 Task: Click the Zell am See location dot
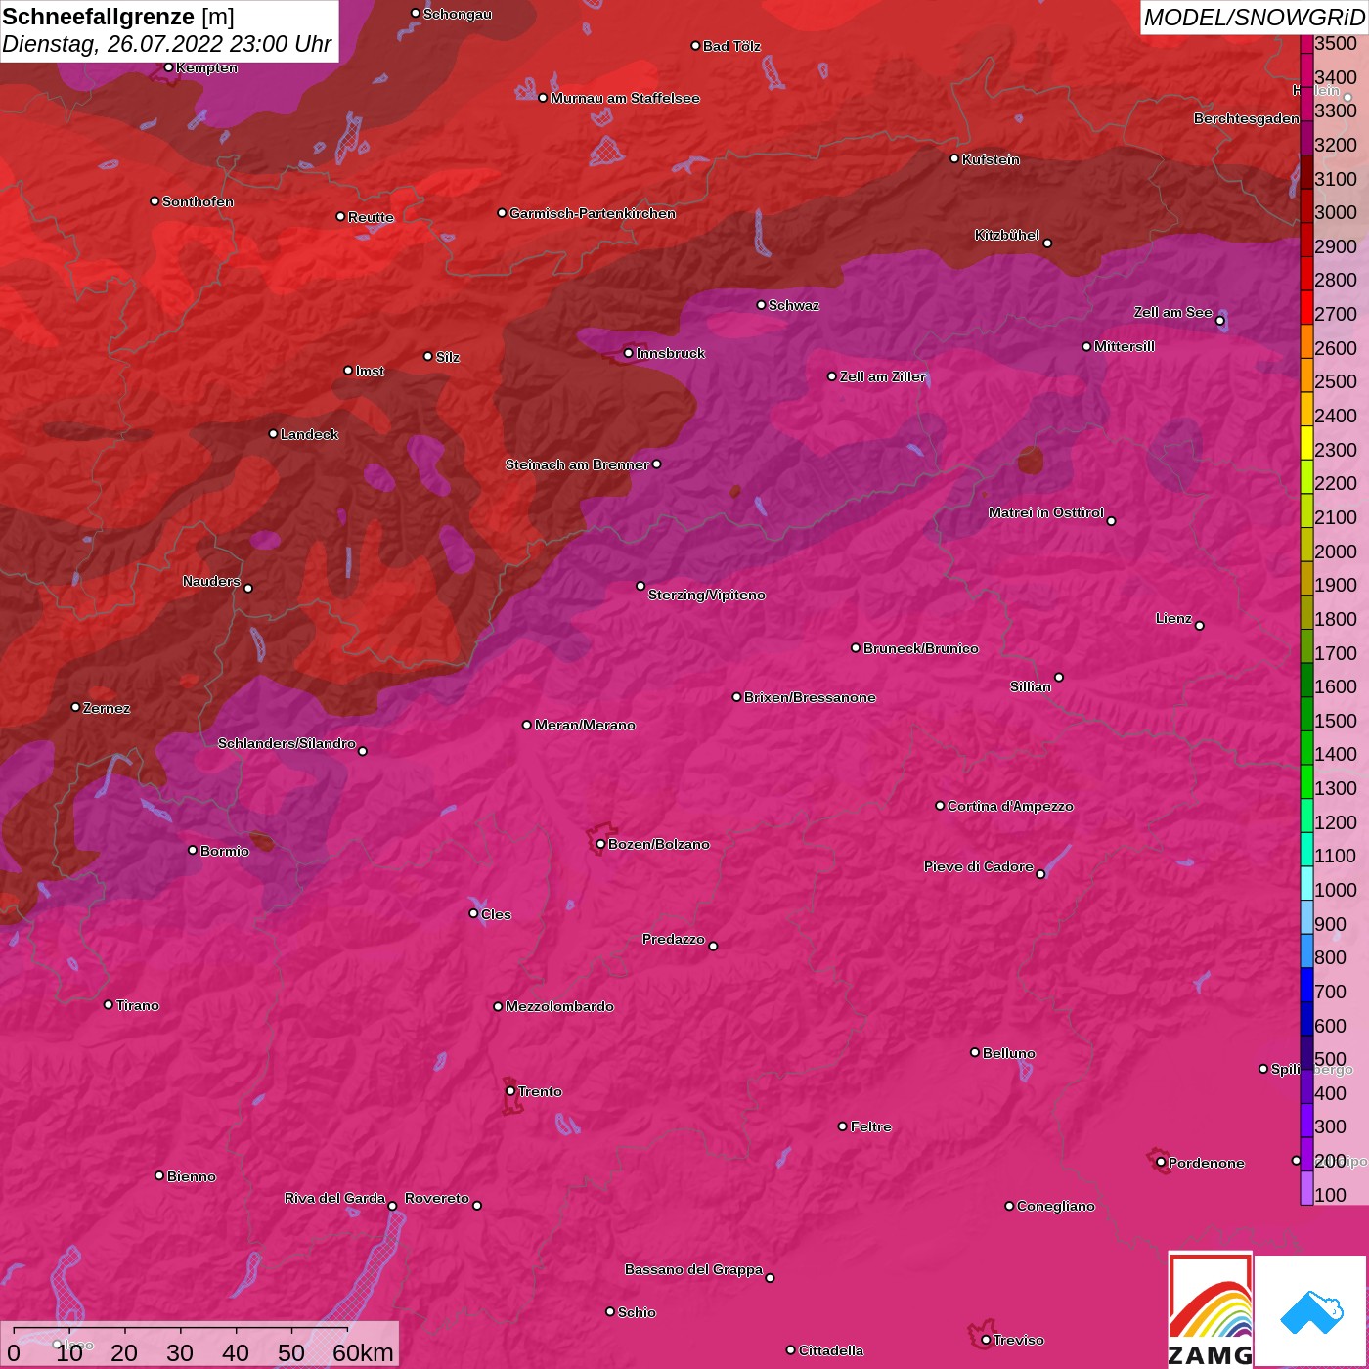(1219, 321)
